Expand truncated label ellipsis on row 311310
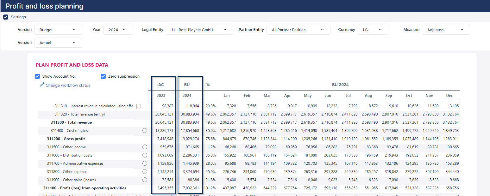The width and height of the screenshot is (490, 196). 138,106
